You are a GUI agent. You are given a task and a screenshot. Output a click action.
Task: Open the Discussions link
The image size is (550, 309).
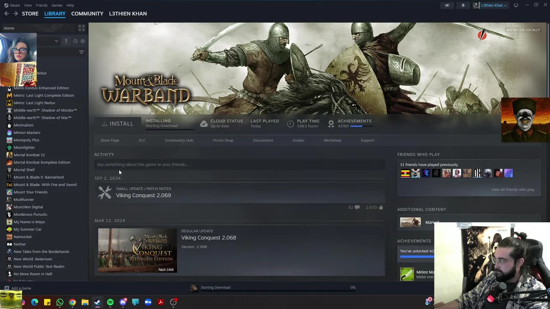point(263,140)
